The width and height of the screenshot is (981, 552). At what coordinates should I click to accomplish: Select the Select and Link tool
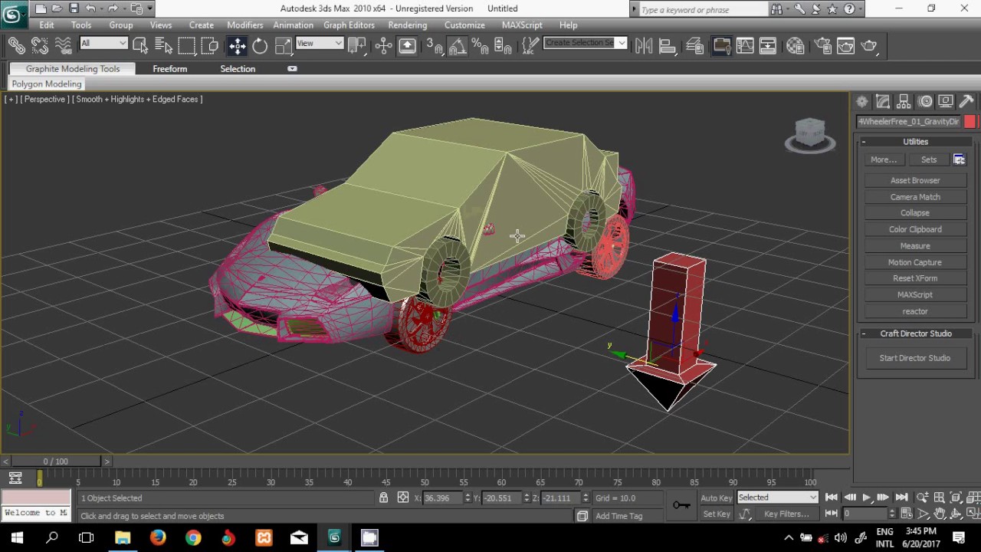[x=16, y=46]
